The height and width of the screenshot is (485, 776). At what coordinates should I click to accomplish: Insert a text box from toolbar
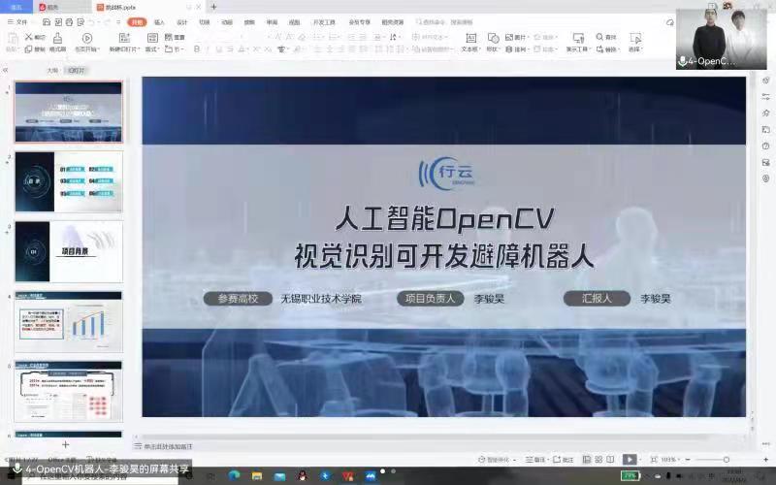[469, 38]
